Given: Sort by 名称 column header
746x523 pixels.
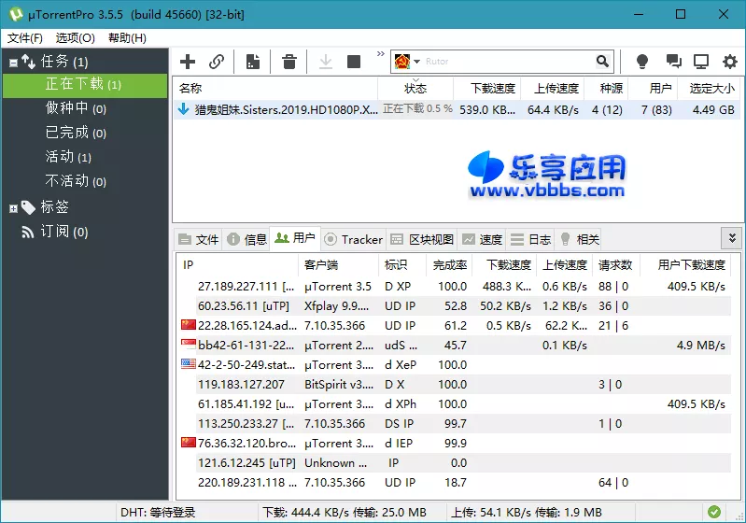Looking at the screenshot, I should tap(275, 89).
